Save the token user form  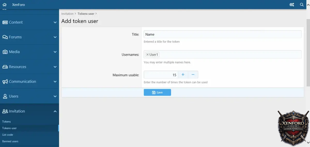157,93
